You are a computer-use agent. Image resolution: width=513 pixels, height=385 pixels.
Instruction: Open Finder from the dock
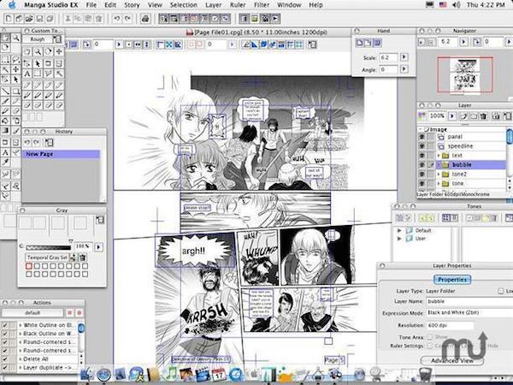click(86, 374)
